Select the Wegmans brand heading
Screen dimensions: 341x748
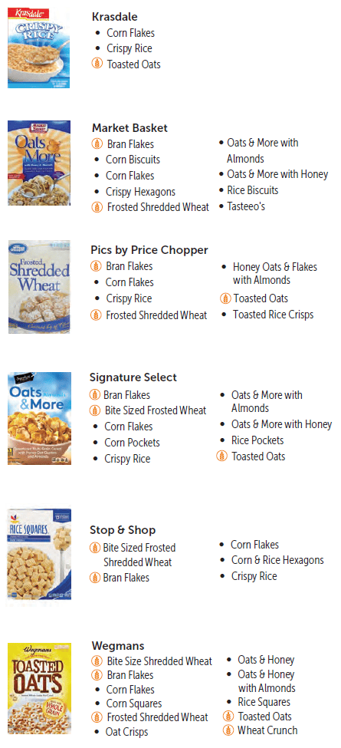pyautogui.click(x=118, y=646)
